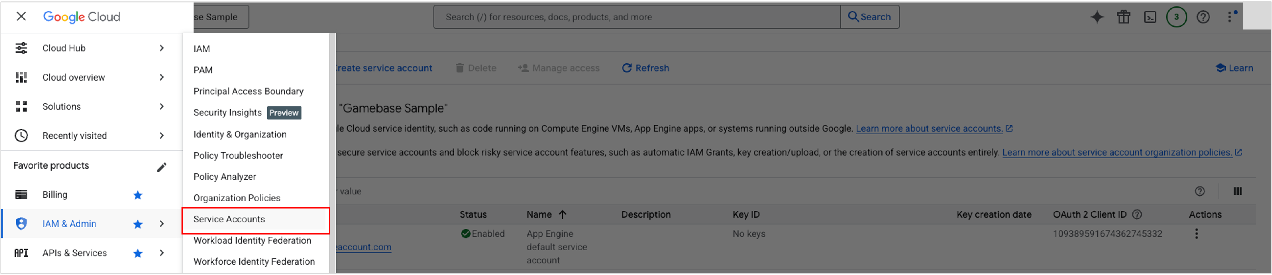
Task: Open the Google Cloud home logo
Action: (81, 17)
